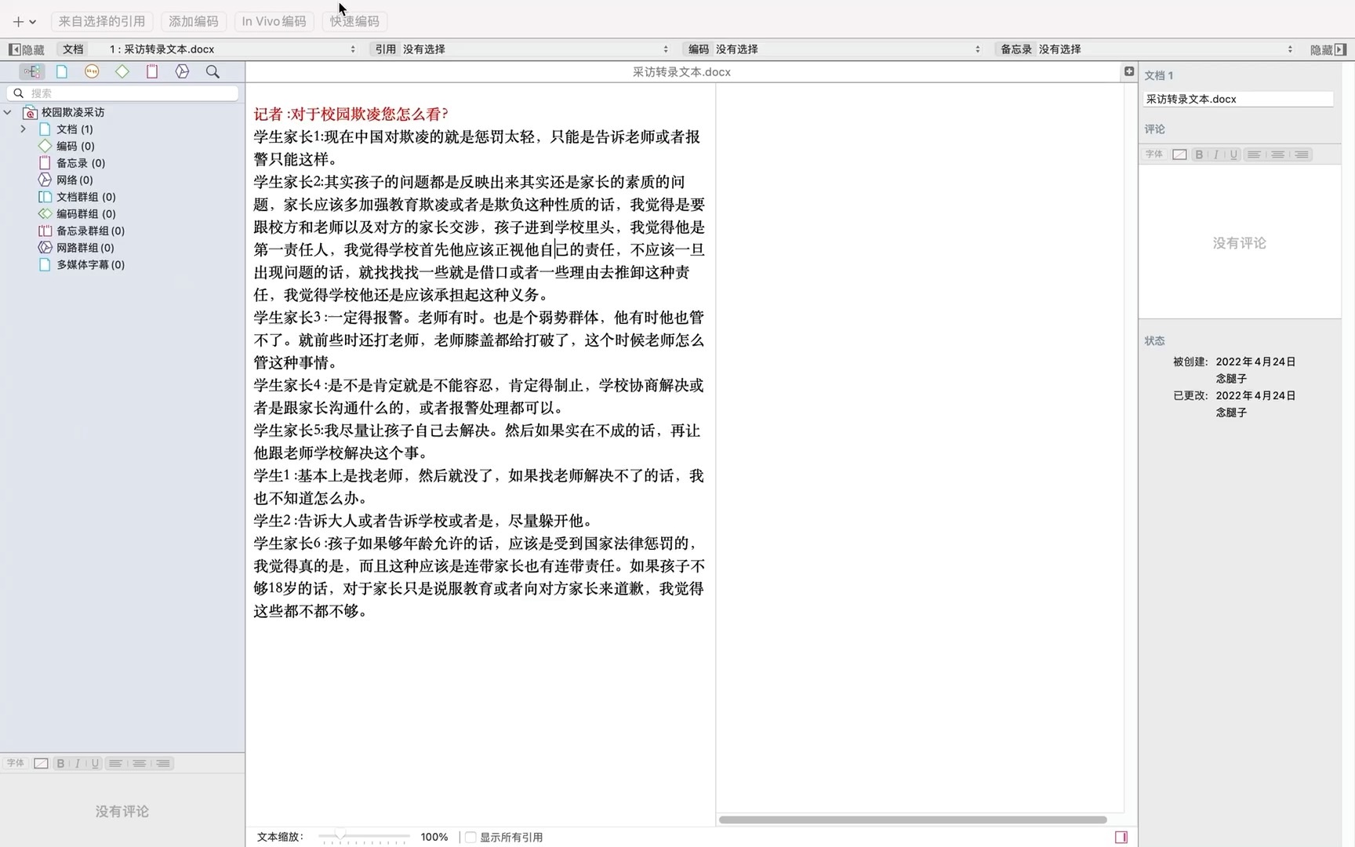
Task: Click Italic in the right-hand comment toolbar
Action: 1216,154
